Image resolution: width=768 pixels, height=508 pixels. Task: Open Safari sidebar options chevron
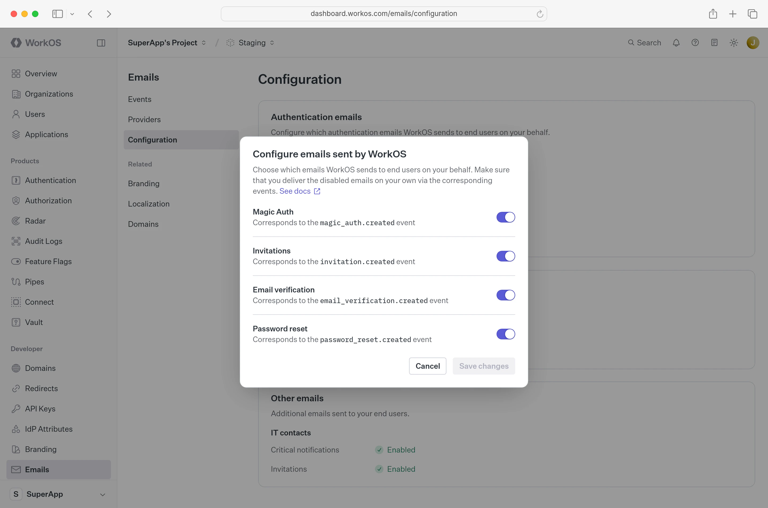(72, 14)
